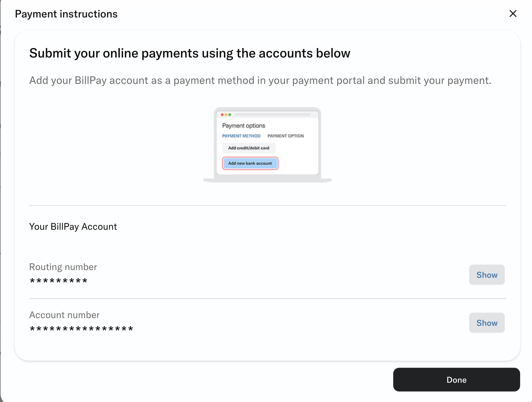The width and height of the screenshot is (532, 402).
Task: Click the mock browser address bar
Action: click(x=273, y=114)
